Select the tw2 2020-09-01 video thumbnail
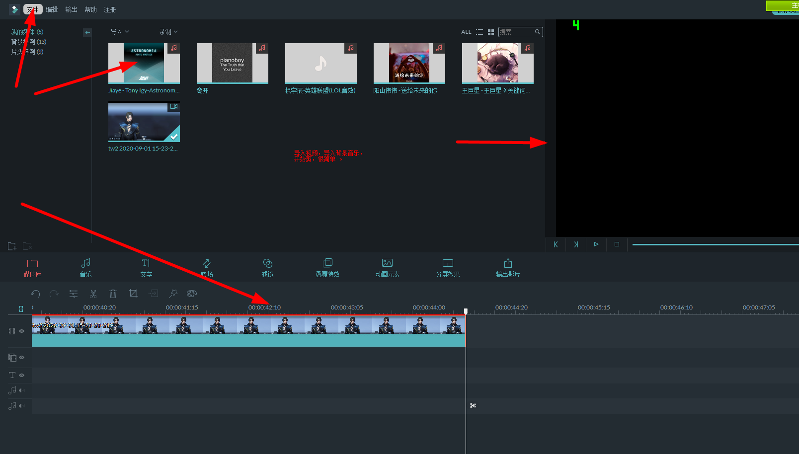This screenshot has width=799, height=454. pos(144,122)
